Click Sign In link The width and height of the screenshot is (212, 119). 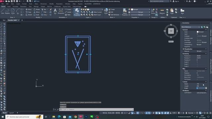(176, 1)
